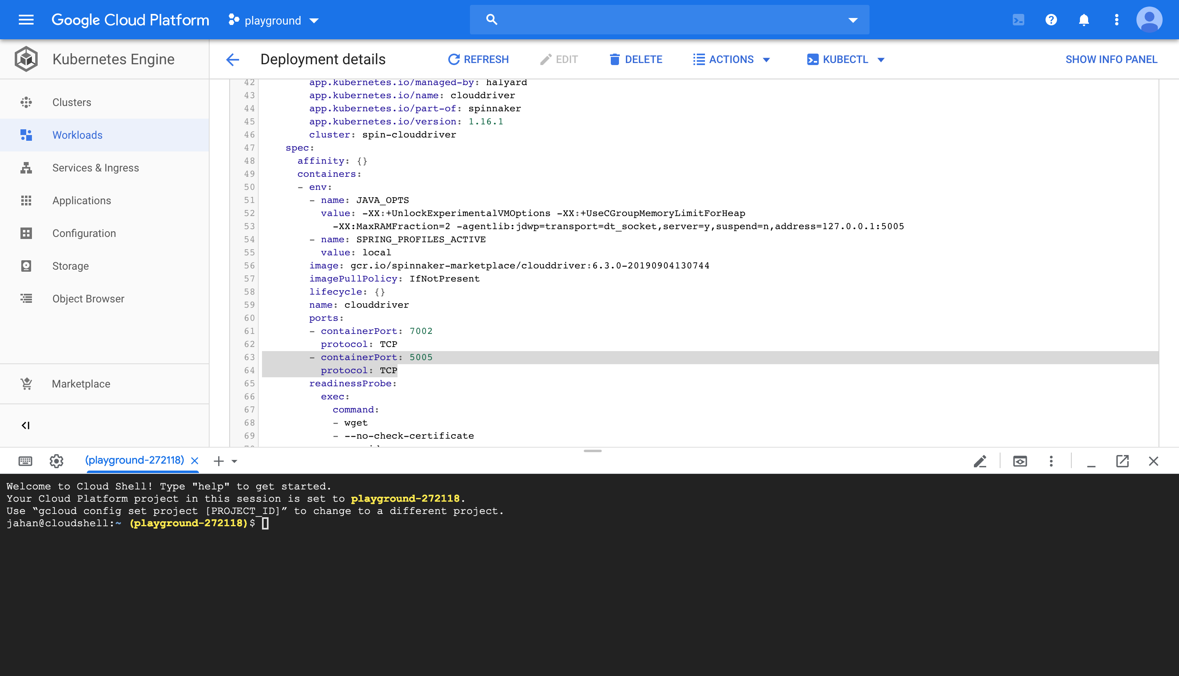Open the playground project selector
This screenshot has width=1179, height=676.
[x=273, y=20]
